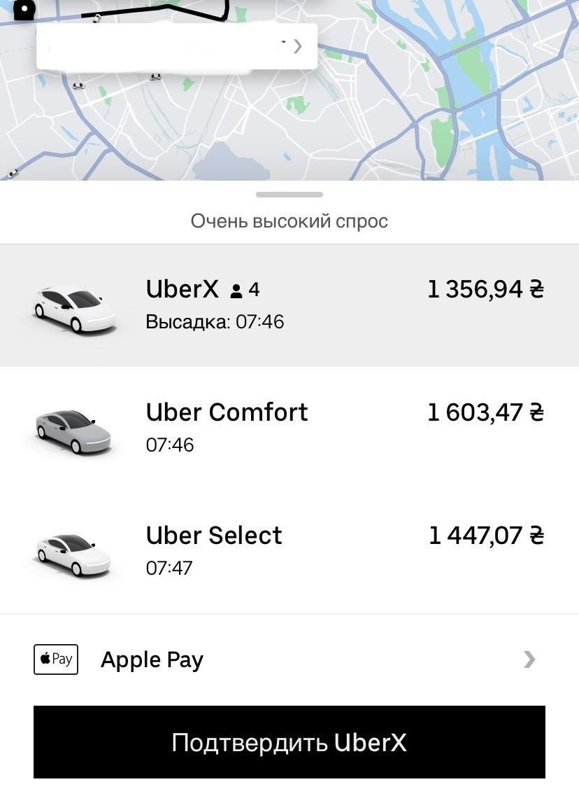579x803 pixels.
Task: Tap the Apple Pay logo icon
Action: coord(56,659)
